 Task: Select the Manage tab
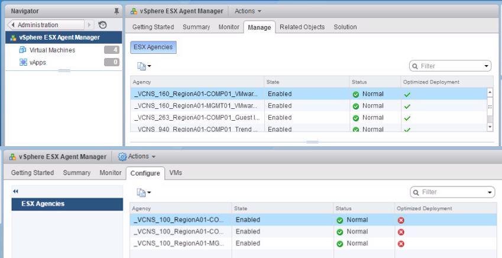click(x=260, y=27)
